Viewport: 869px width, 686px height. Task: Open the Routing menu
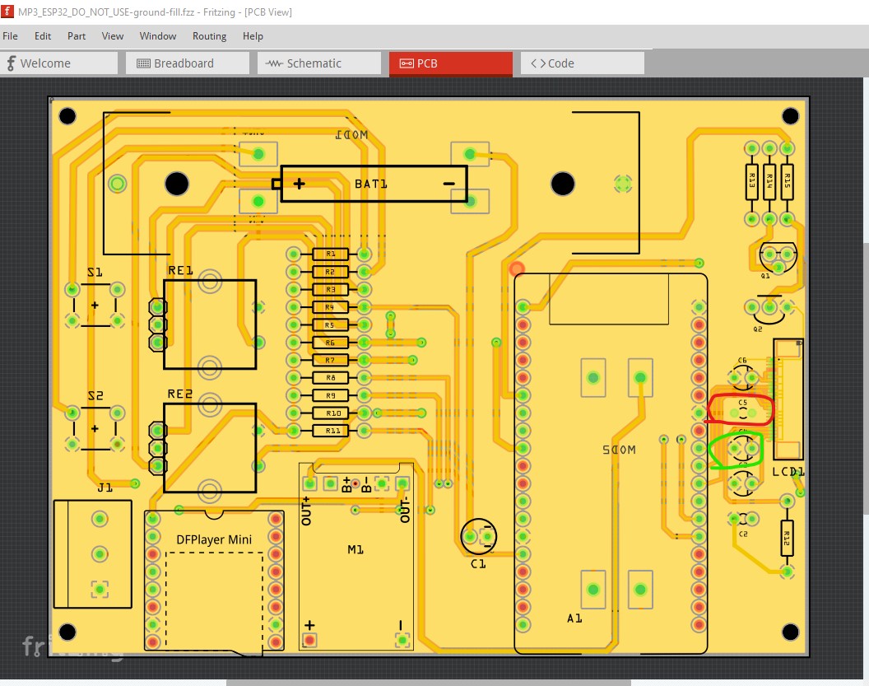pyautogui.click(x=209, y=36)
